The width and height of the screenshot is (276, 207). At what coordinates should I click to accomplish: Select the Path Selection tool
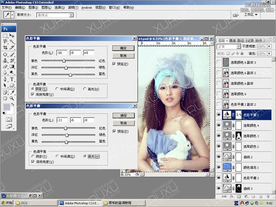click(5, 85)
